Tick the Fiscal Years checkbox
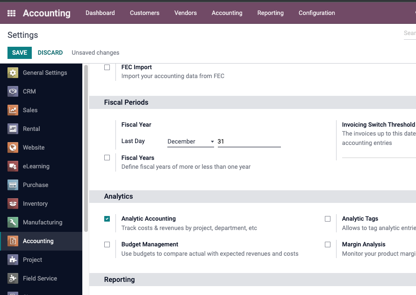 (107, 158)
